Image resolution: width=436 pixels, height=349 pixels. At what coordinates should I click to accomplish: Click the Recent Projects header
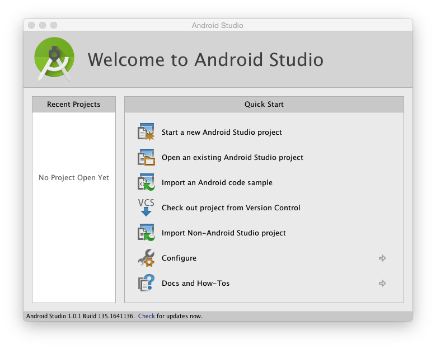74,105
